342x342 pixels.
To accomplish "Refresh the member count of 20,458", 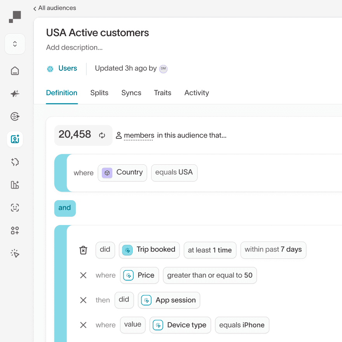I will [102, 135].
